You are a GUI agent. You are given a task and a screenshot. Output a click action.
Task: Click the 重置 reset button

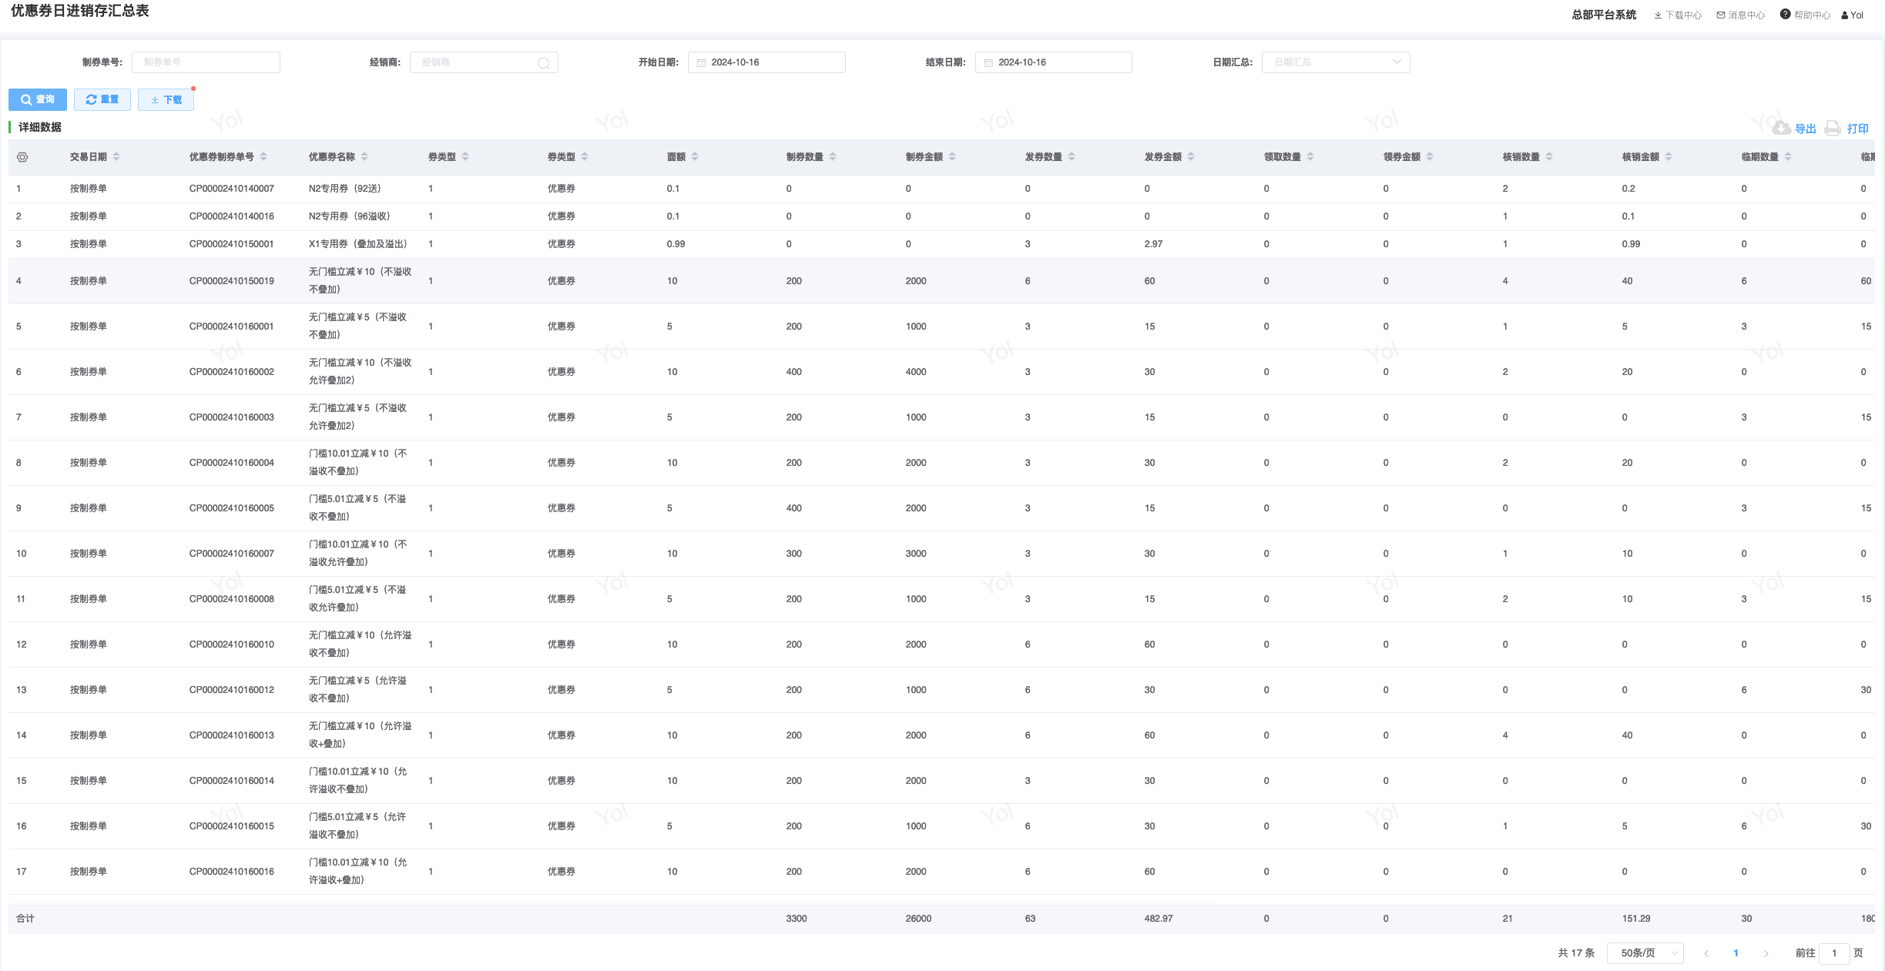coord(102,99)
